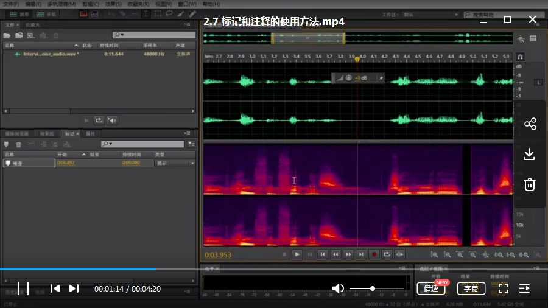Click zoom in amplitude icon

coord(434,255)
